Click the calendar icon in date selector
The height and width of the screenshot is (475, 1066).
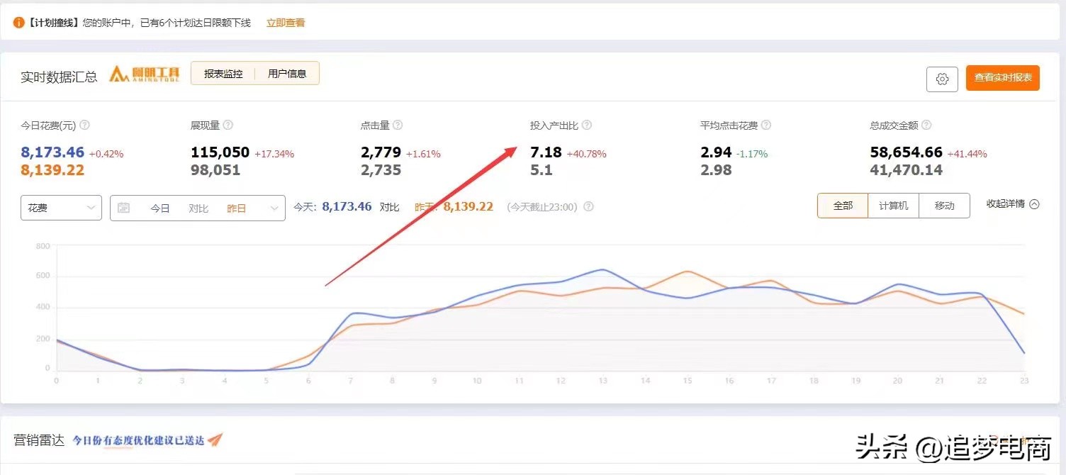coord(125,207)
